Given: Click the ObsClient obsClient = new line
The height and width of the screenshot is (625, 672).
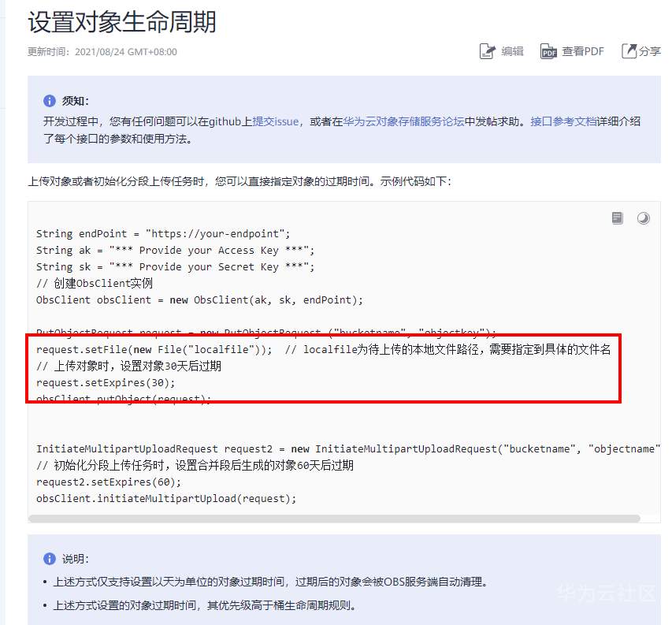Looking at the screenshot, I should coord(200,300).
